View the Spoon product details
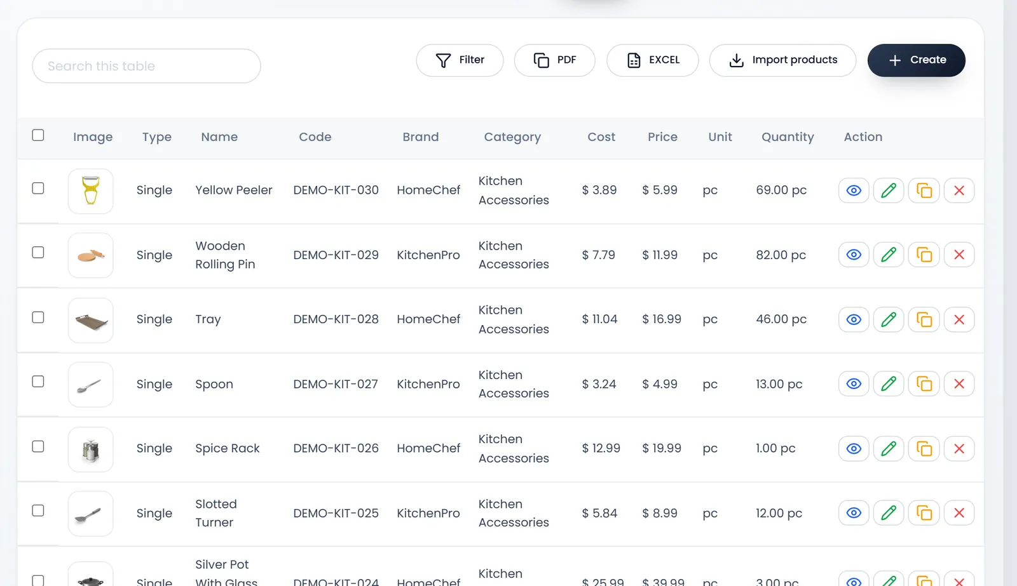The height and width of the screenshot is (586, 1017). click(854, 383)
